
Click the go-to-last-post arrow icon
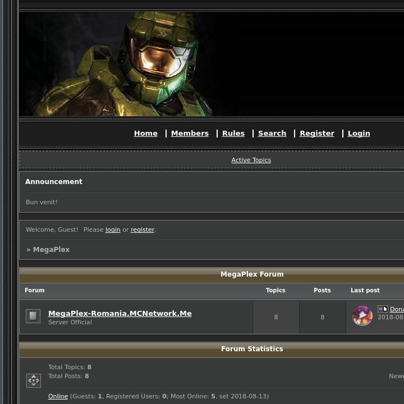(x=383, y=309)
